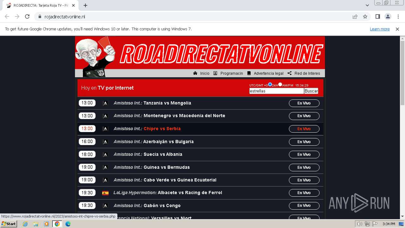
Task: Toggle the Chrome side panel
Action: pos(377,16)
